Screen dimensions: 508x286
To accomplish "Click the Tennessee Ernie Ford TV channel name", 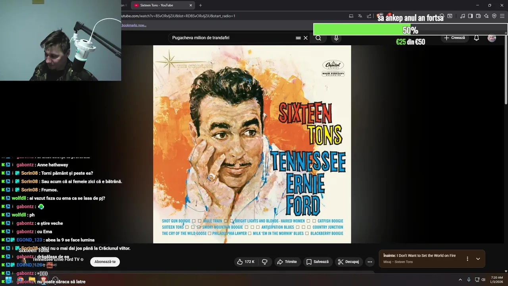I will [x=56, y=259].
